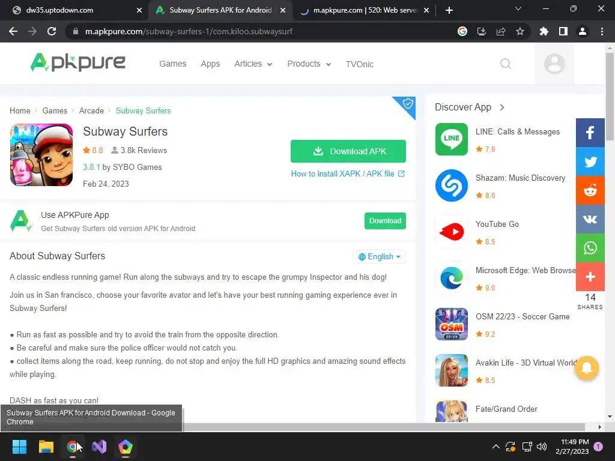Open the Chrome extensions puzzle icon
Image resolution: width=615 pixels, height=461 pixels.
pos(544,31)
